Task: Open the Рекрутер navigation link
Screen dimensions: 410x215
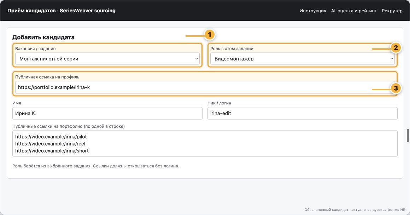Action: [x=392, y=11]
